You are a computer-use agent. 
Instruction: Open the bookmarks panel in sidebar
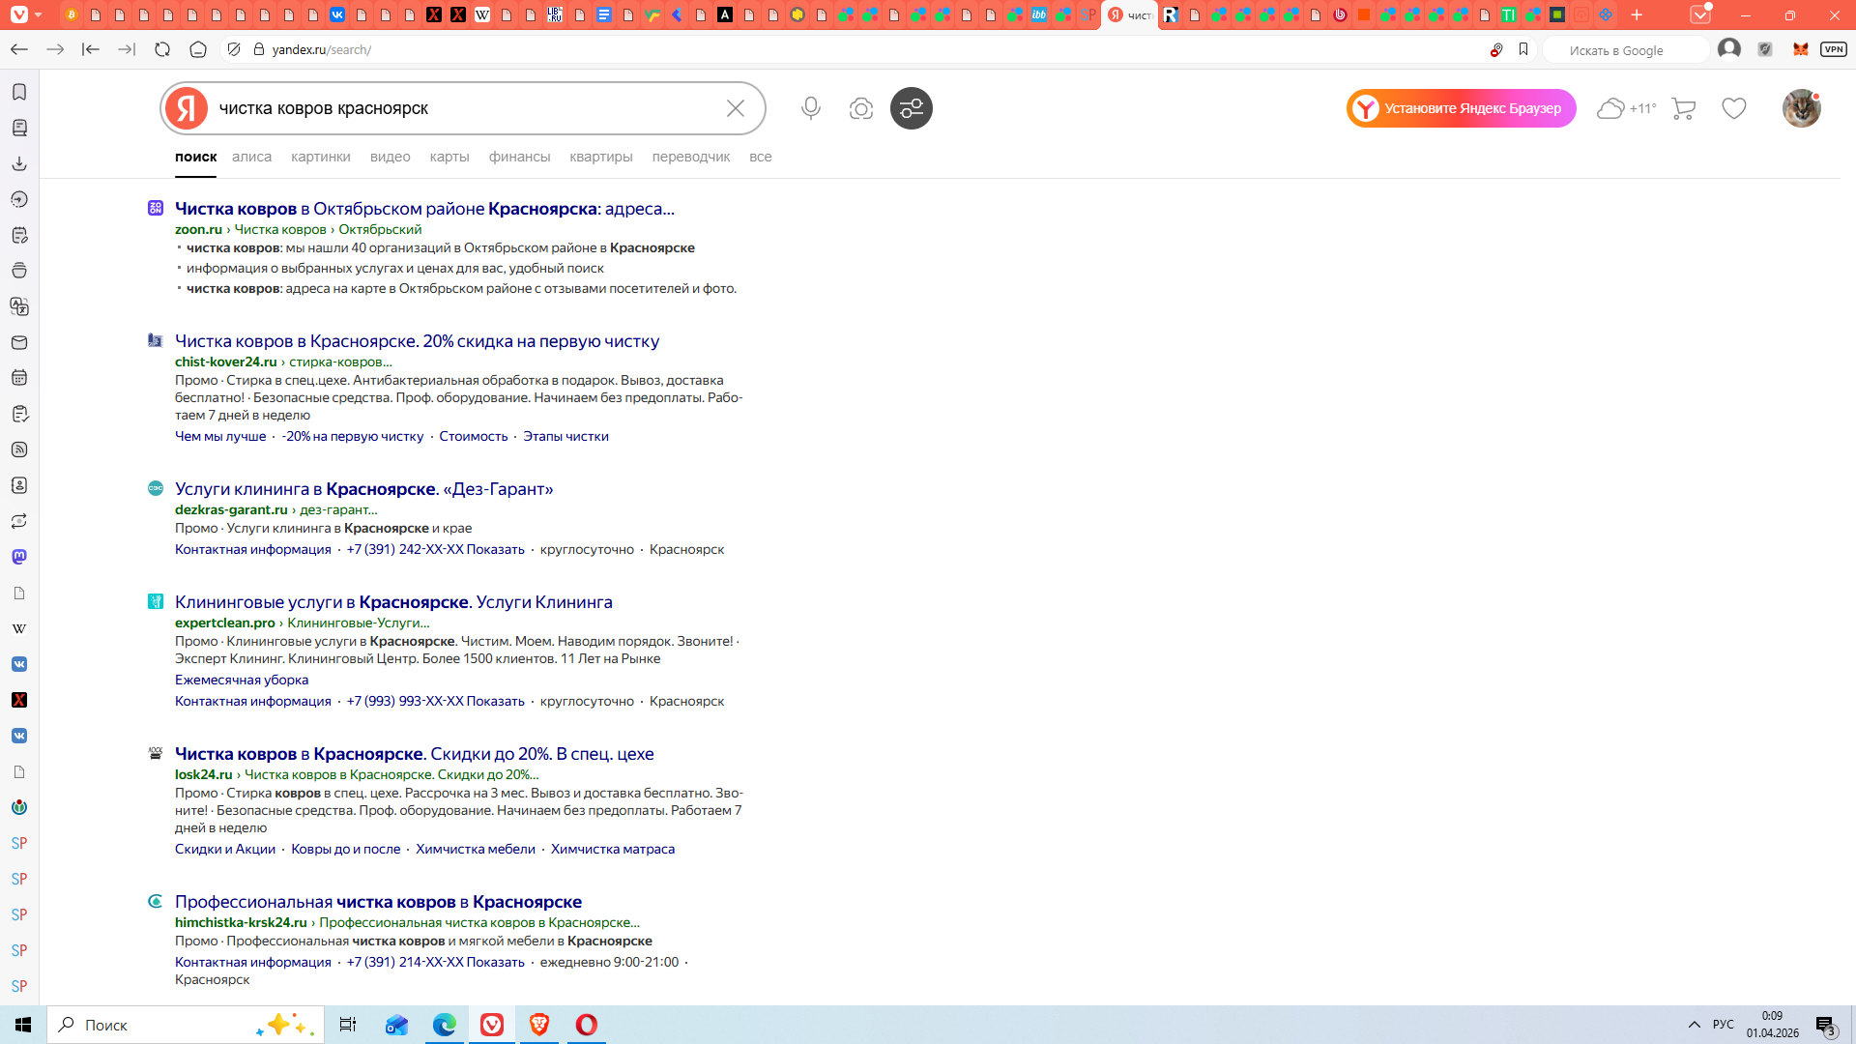(19, 92)
